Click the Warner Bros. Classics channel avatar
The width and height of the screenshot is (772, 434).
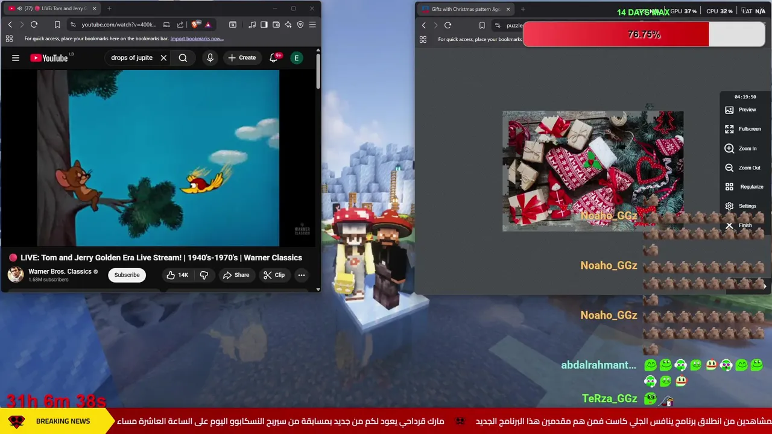(15, 275)
